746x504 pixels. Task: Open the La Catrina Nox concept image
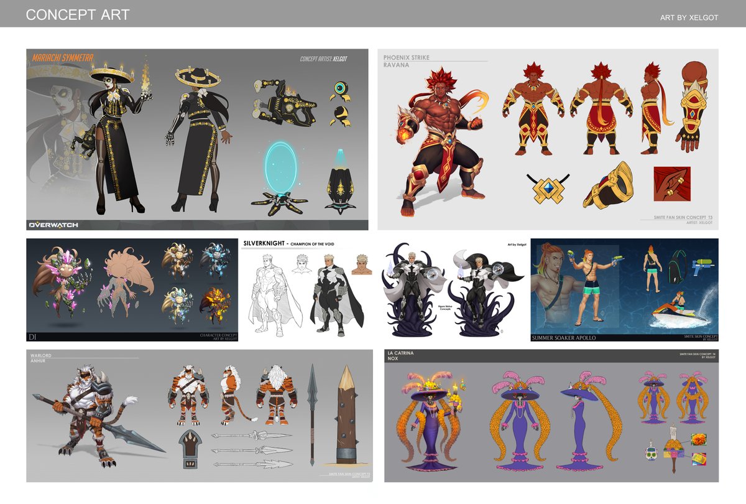(551, 416)
